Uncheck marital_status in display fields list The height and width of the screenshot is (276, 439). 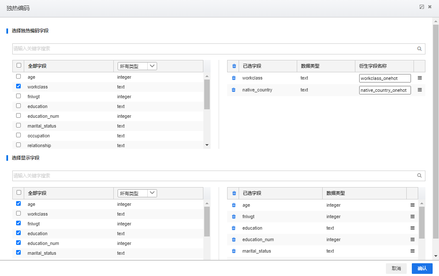tap(19, 253)
